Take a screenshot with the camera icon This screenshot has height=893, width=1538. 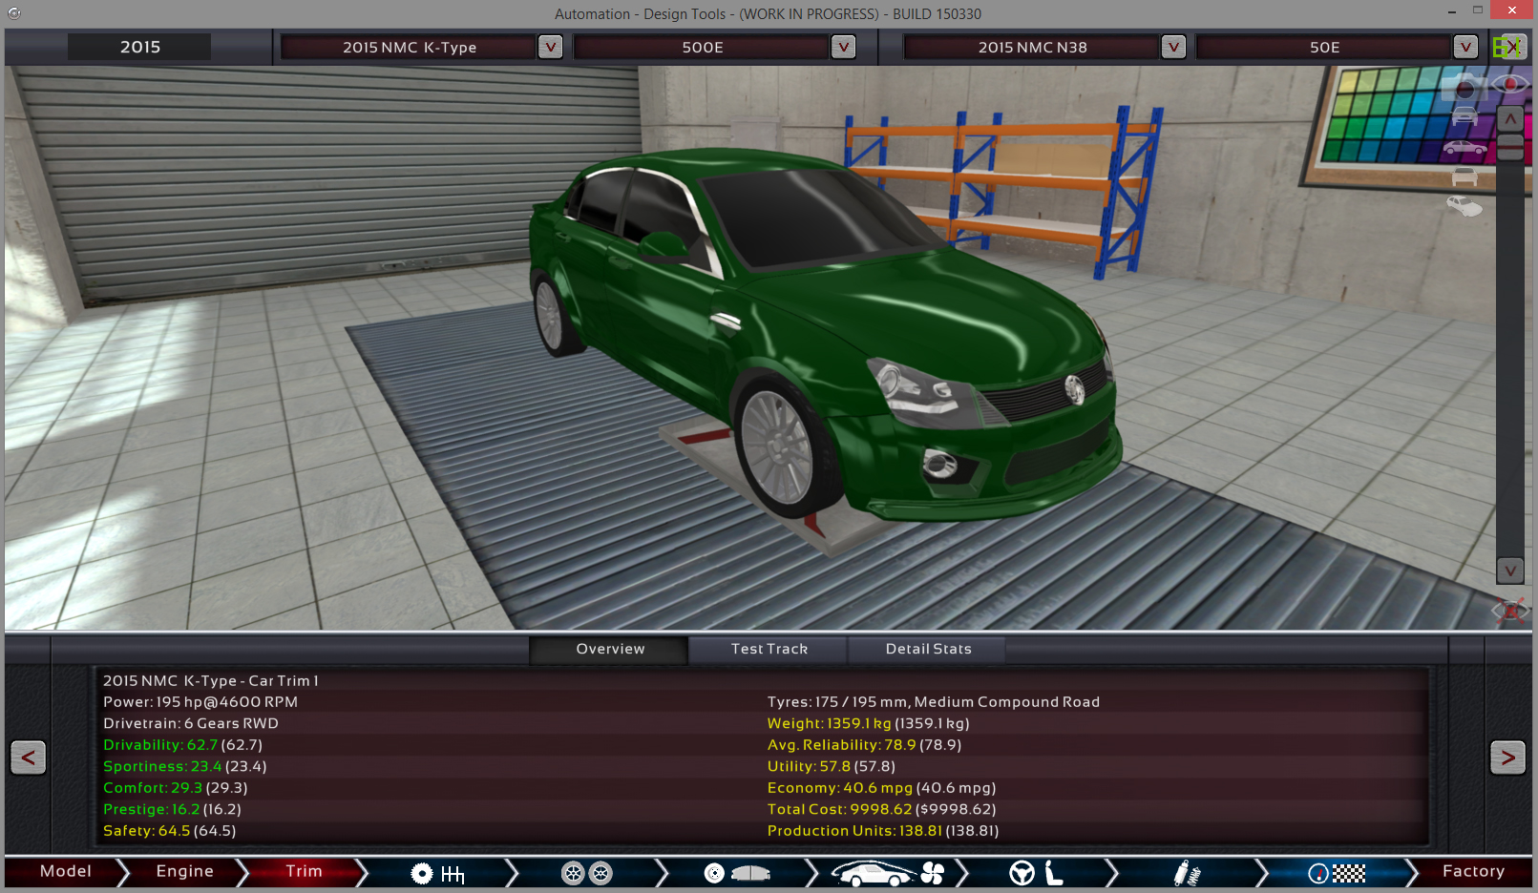[1464, 87]
